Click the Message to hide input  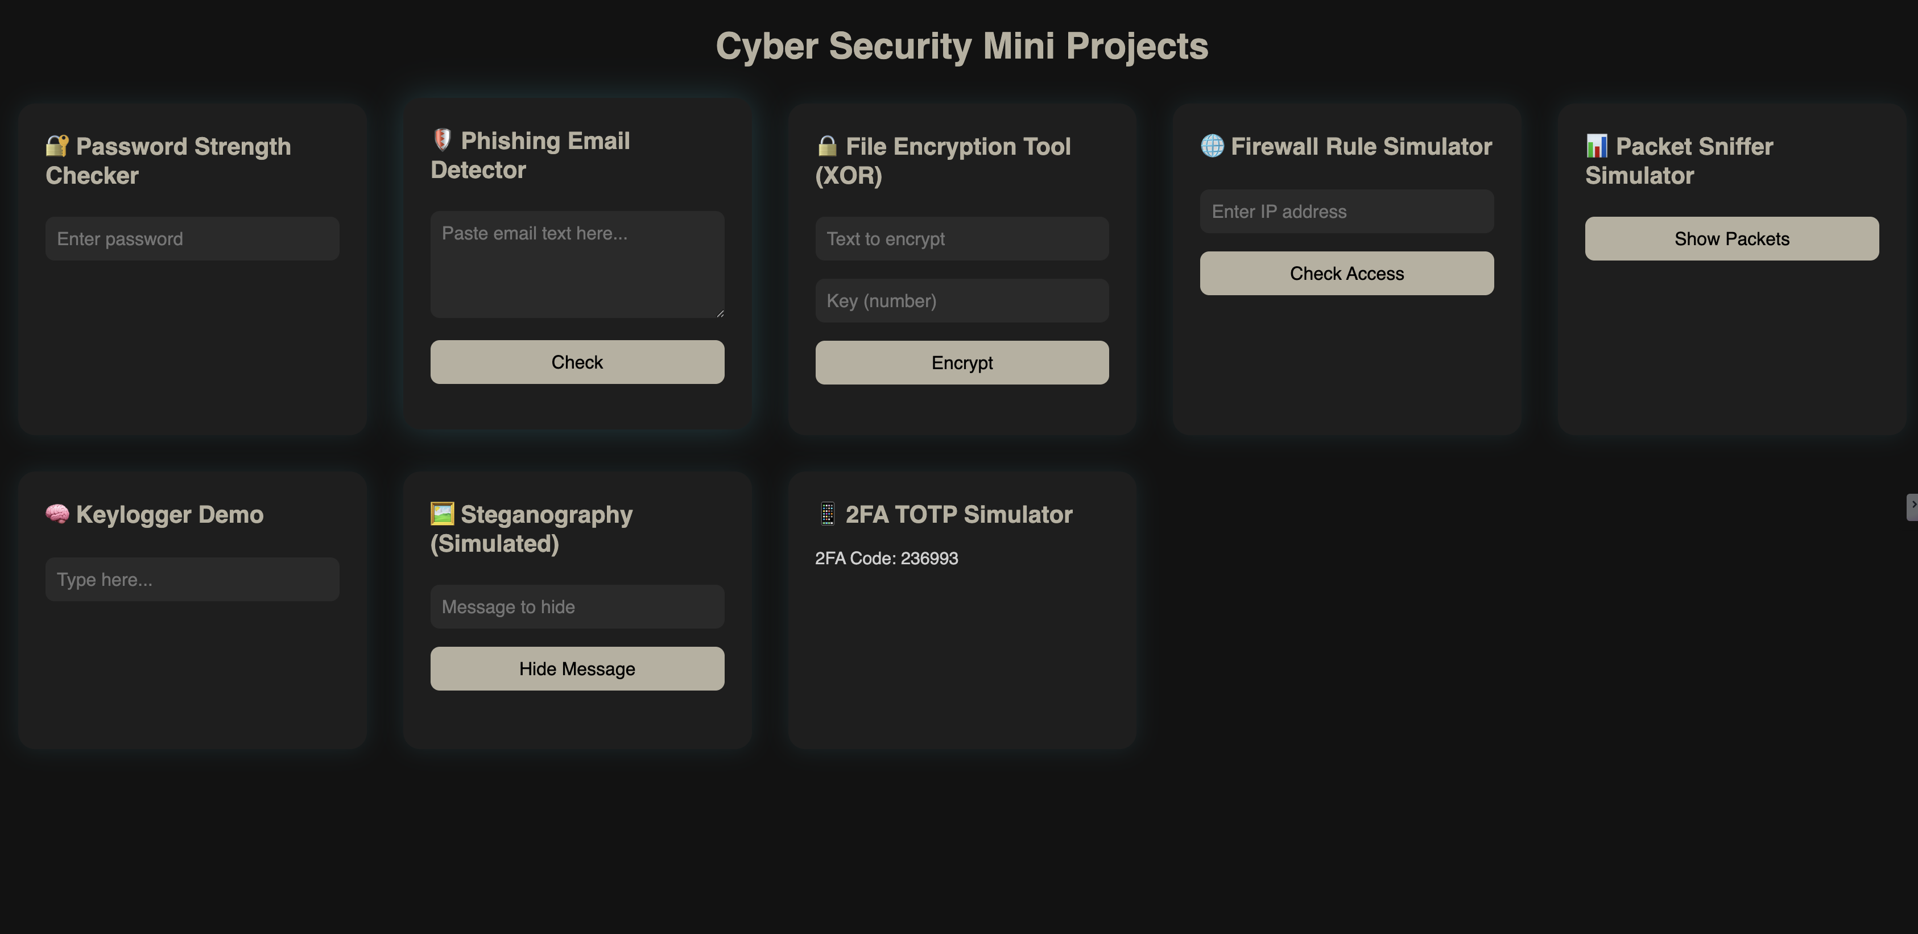(577, 607)
